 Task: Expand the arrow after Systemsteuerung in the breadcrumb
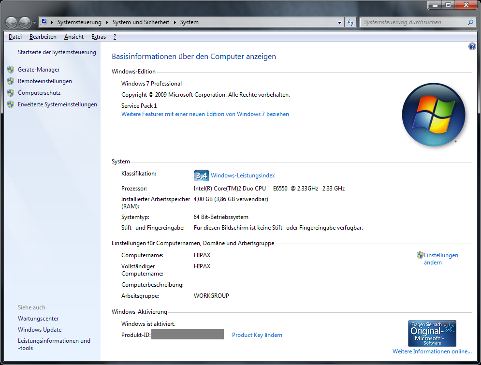(x=107, y=22)
